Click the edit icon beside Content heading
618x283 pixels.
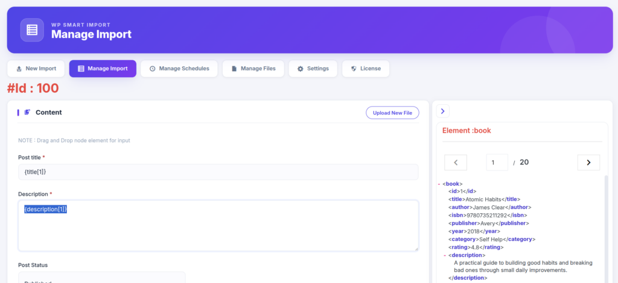27,113
